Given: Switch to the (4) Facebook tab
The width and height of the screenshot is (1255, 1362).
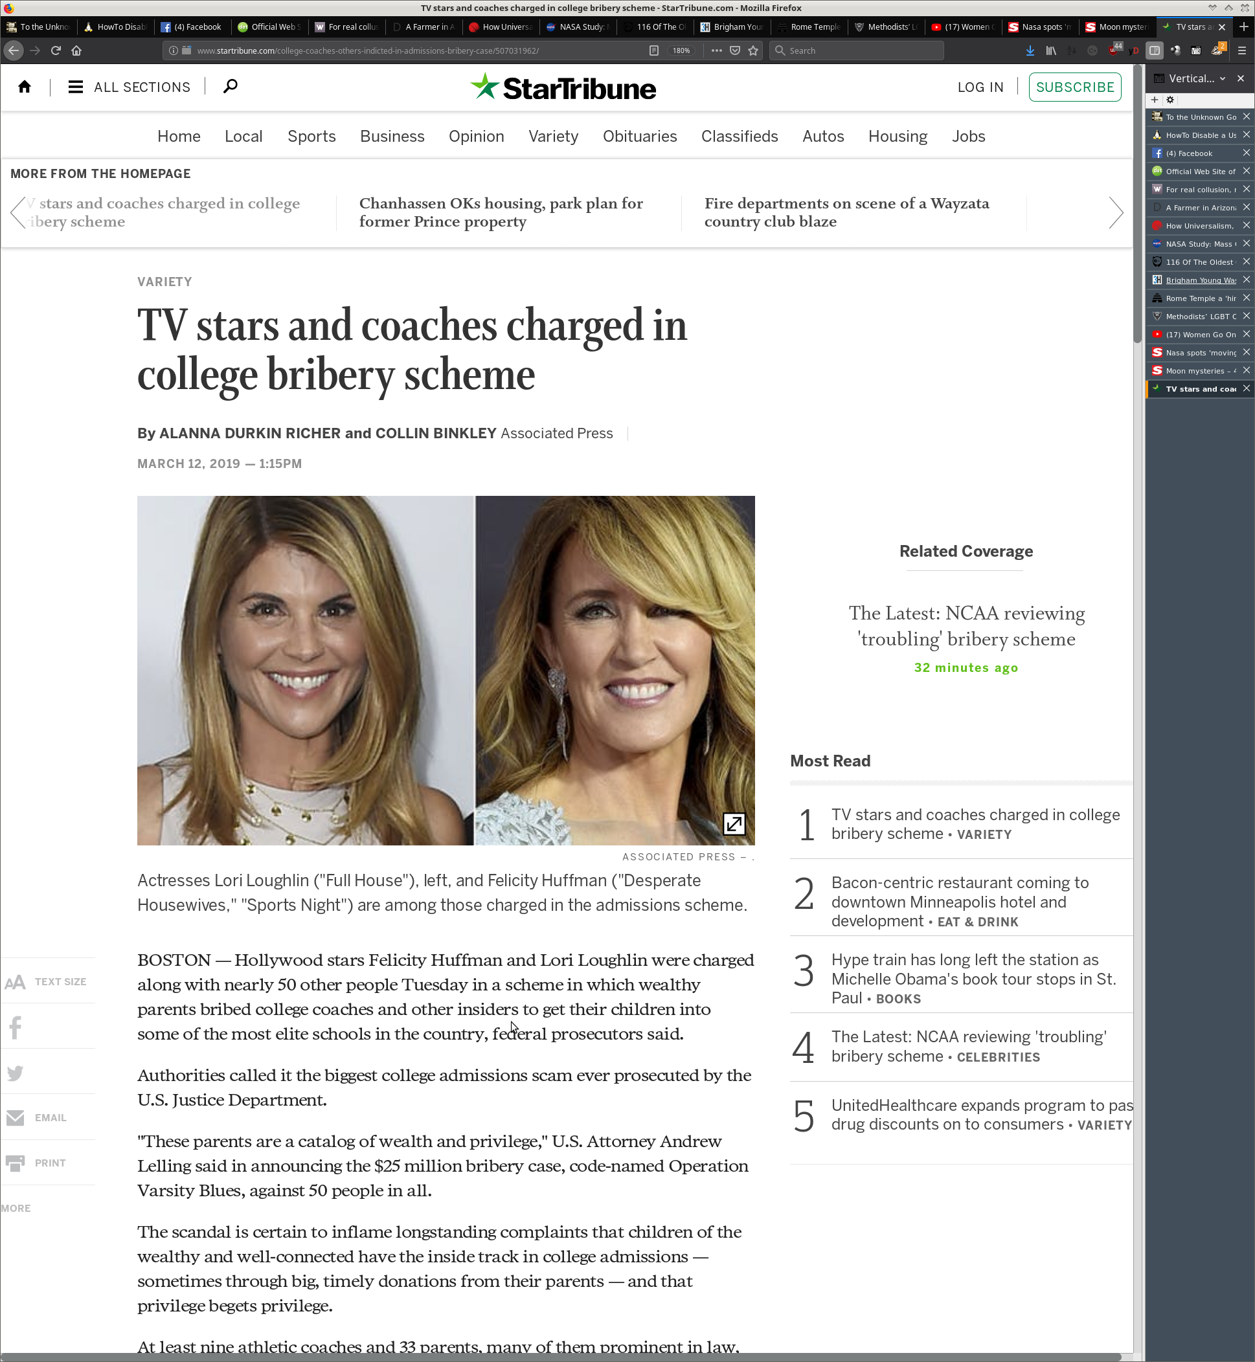Looking at the screenshot, I should (192, 27).
